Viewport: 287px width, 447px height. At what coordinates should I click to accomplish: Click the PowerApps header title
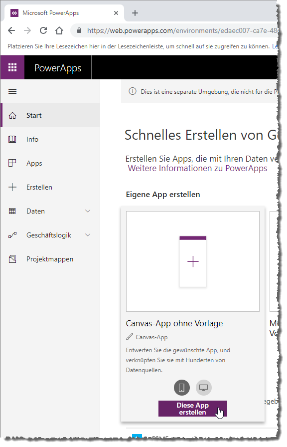point(58,68)
